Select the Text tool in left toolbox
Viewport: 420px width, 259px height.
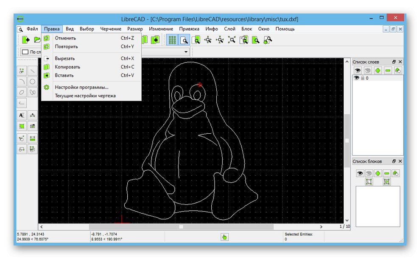pos(22,115)
